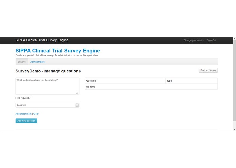The height and width of the screenshot is (168, 236).
Task: Click the large blue 'SIPPA Clinical Trial Survey Engine' heading
Action: 58,51
